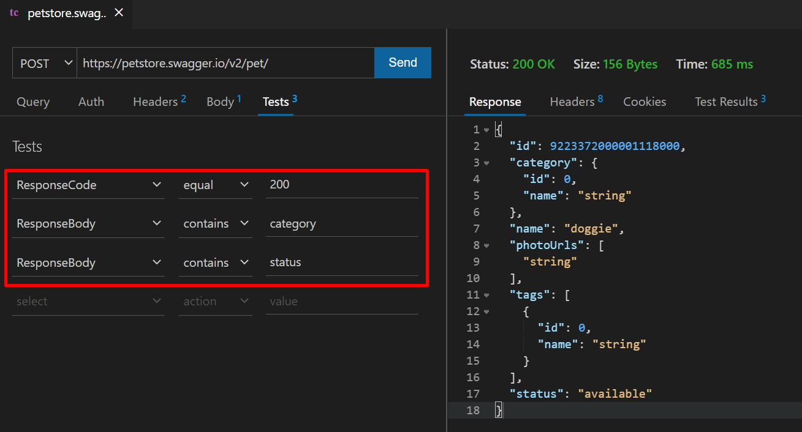The image size is (802, 432).
Task: Open the contains dropdown for the category test
Action: point(216,224)
